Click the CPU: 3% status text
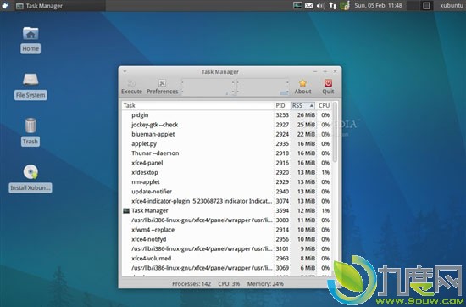The height and width of the screenshot is (307, 466). point(229,284)
